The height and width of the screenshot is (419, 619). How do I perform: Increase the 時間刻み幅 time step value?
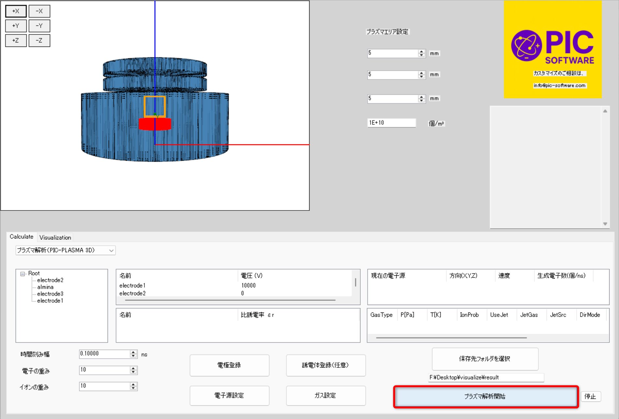tap(133, 352)
